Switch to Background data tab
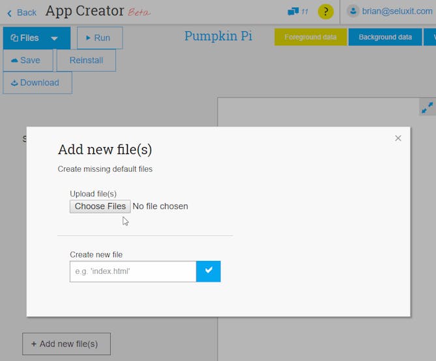Image resolution: width=436 pixels, height=361 pixels. tap(385, 37)
